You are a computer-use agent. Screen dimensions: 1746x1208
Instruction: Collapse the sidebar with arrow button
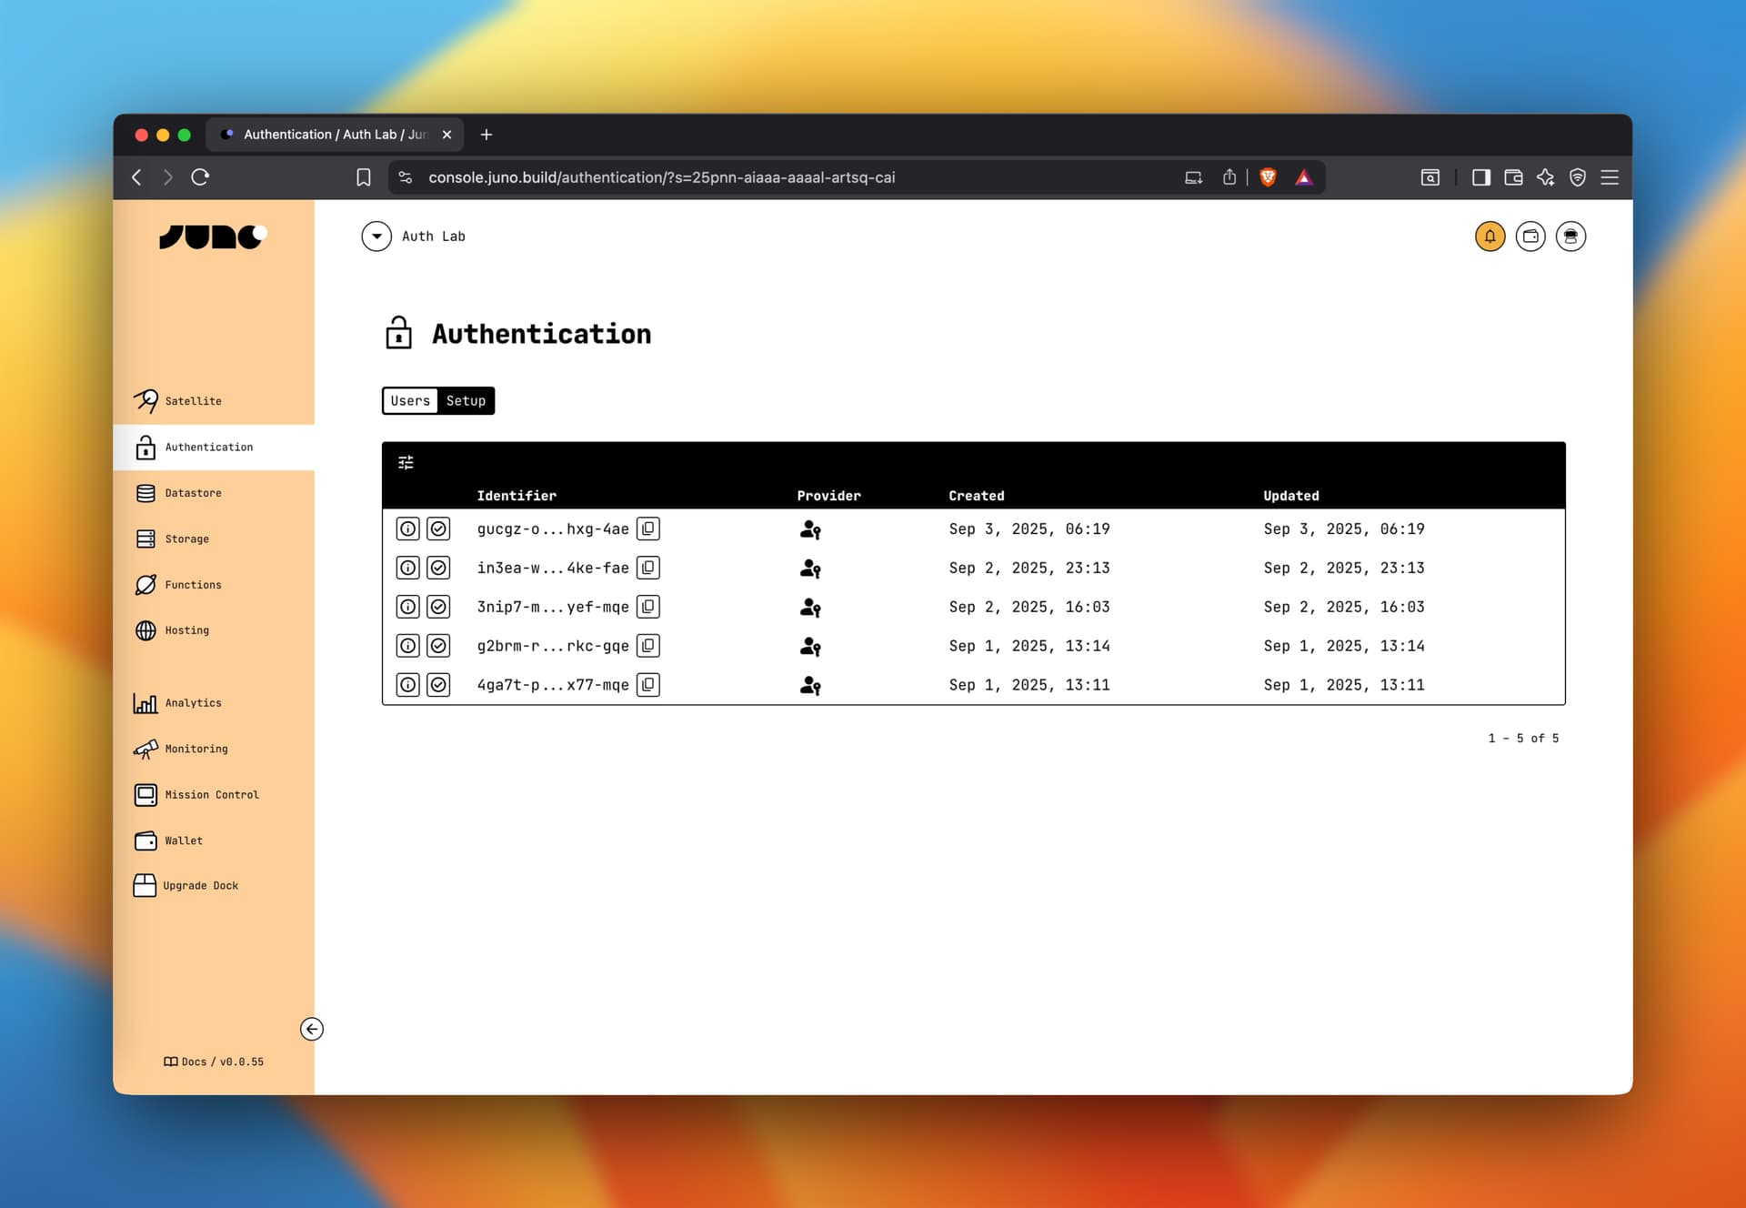click(312, 1029)
